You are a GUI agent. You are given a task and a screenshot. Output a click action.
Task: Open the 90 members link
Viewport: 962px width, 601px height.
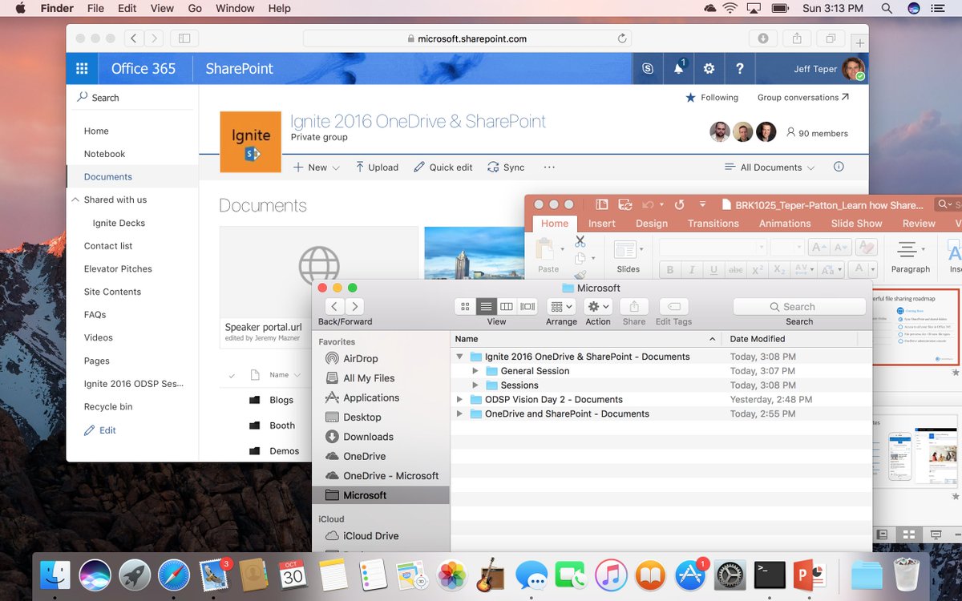coord(817,134)
